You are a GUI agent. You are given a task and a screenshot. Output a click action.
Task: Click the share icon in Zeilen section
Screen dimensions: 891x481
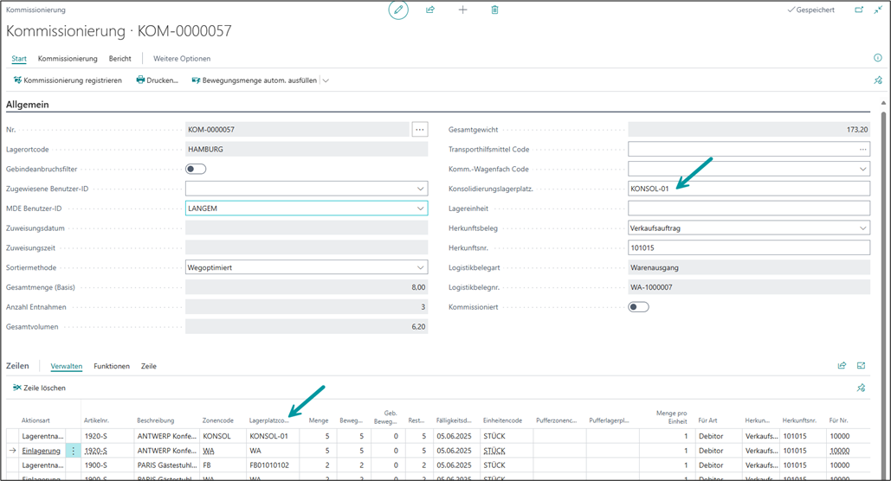842,366
